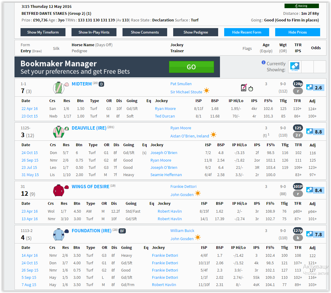The image size is (331, 293).
Task: Open Foundation's 7 Aug 15 race
Action: 29,285
